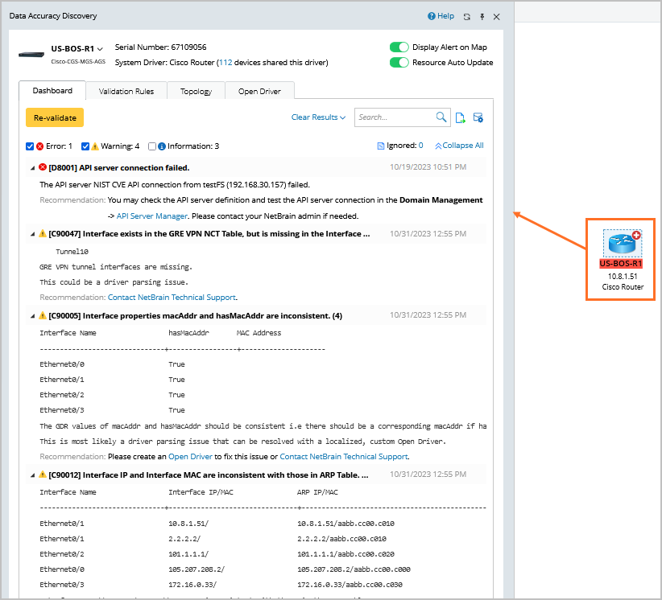Click Collapse All results
This screenshot has width=662, height=600.
(459, 146)
